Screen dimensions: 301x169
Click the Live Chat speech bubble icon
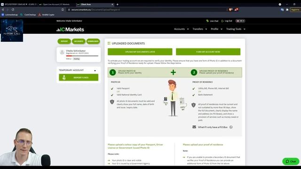click(x=207, y=21)
